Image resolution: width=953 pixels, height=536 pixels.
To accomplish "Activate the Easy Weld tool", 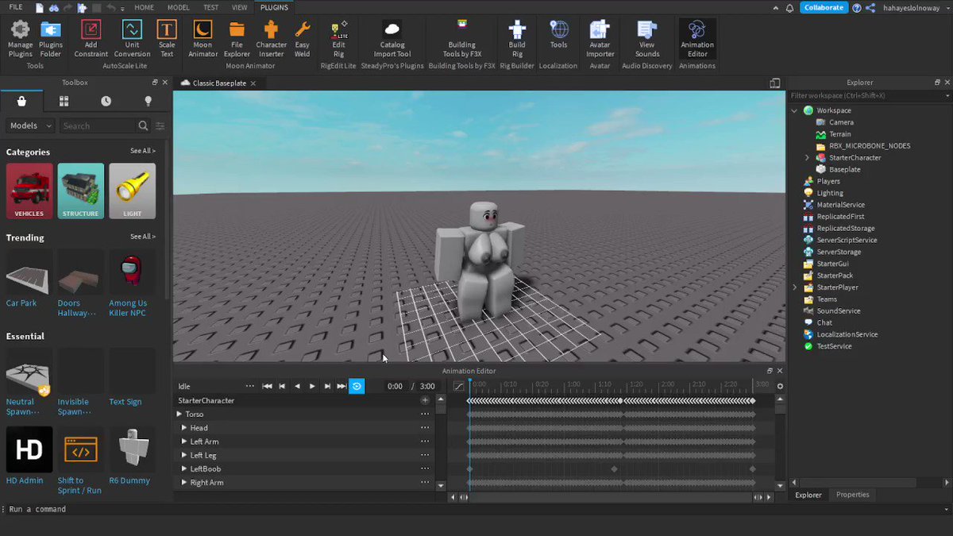I will (x=303, y=38).
